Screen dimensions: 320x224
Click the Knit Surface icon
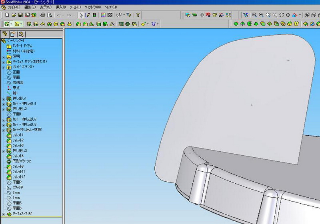coord(296,24)
